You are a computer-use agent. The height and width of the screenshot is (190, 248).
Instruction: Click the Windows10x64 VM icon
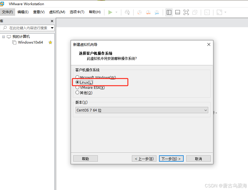point(14,42)
